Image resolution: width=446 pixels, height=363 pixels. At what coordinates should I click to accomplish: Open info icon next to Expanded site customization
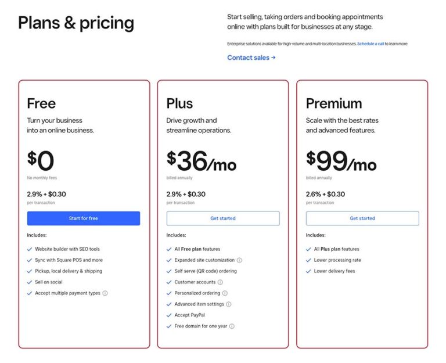coord(239,260)
